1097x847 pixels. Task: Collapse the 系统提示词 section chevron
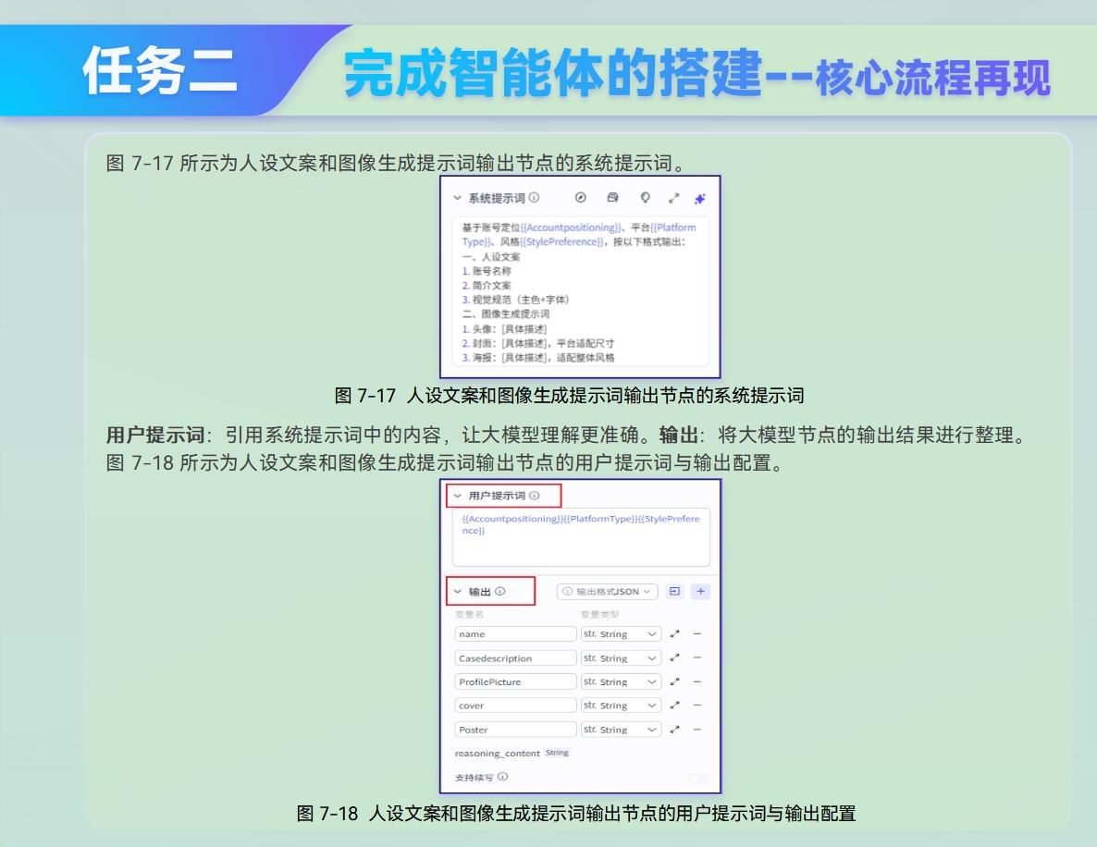pyautogui.click(x=457, y=198)
